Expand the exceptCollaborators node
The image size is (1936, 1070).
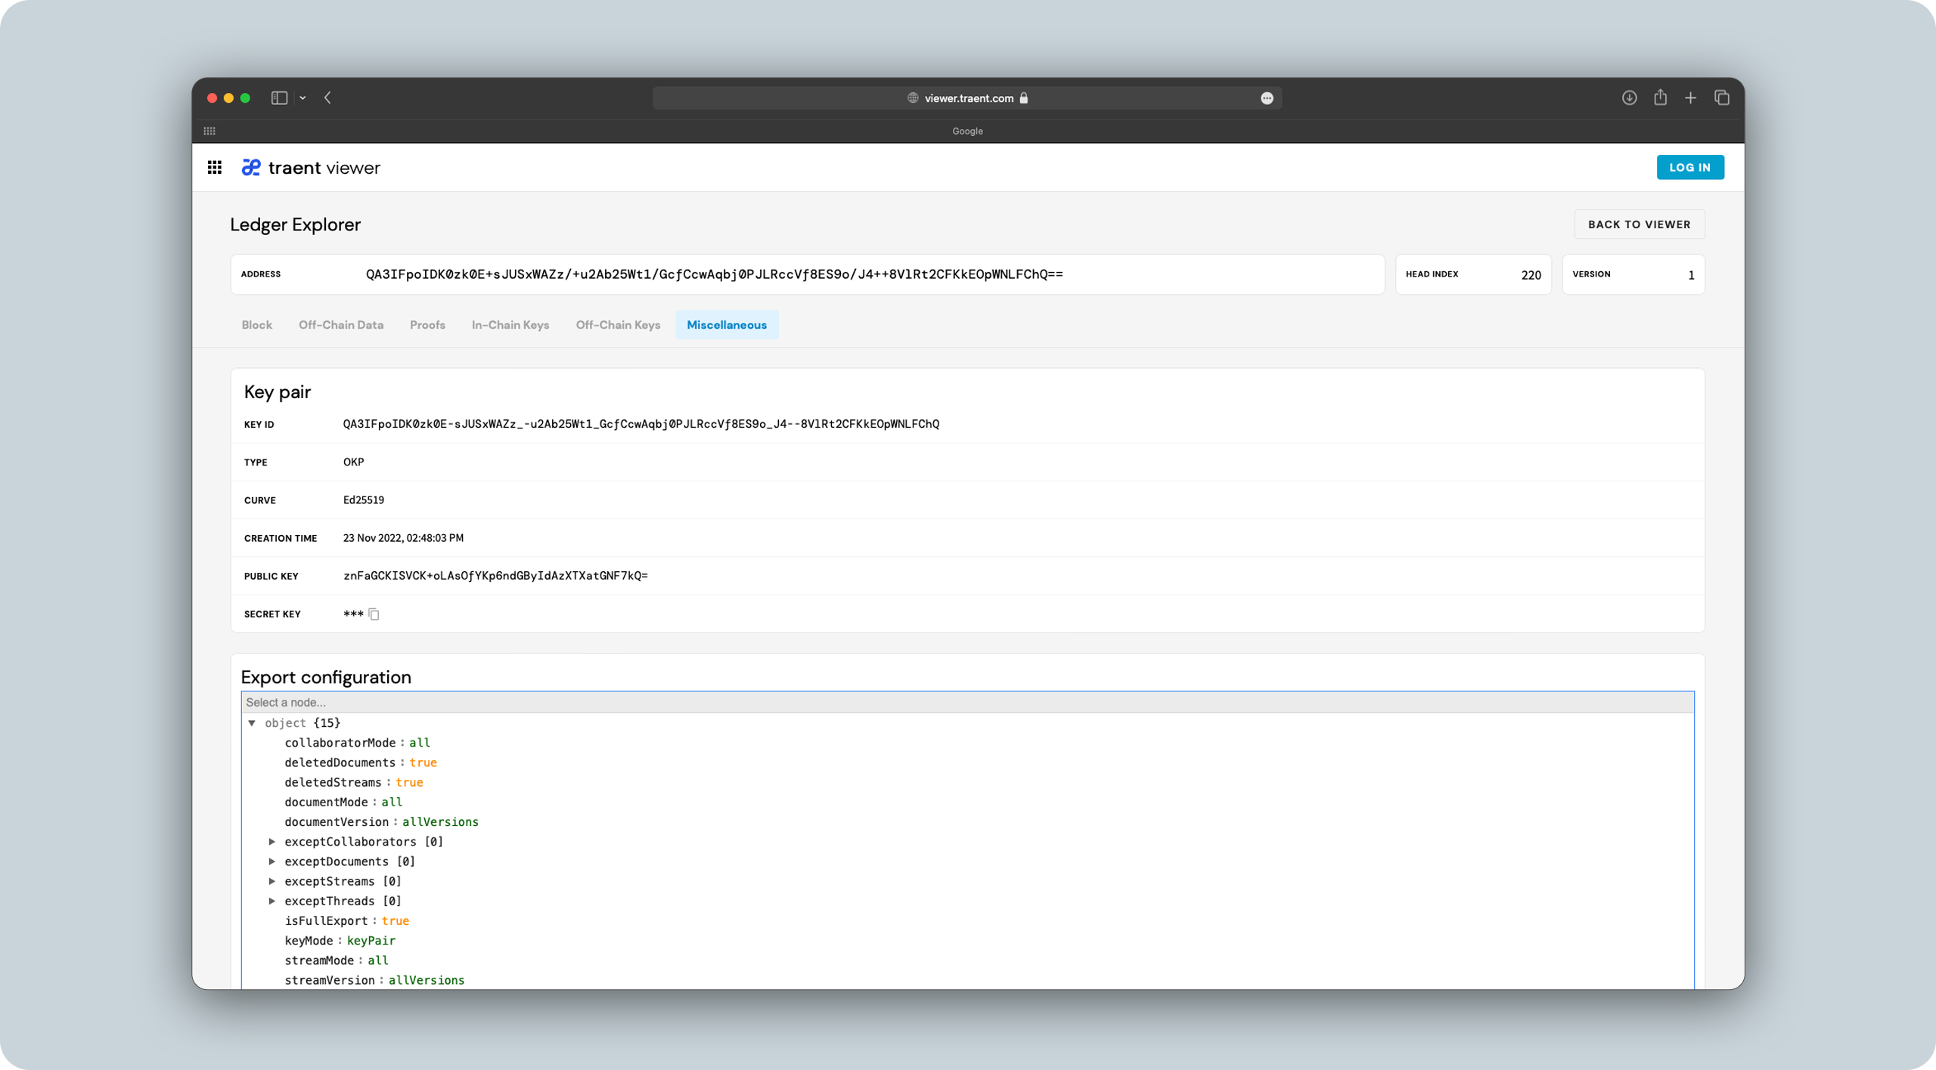click(x=272, y=841)
